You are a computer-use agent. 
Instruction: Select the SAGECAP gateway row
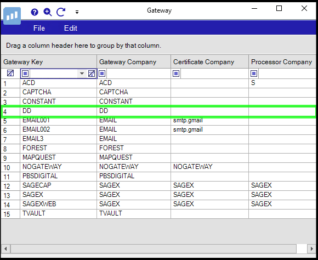tap(158, 185)
